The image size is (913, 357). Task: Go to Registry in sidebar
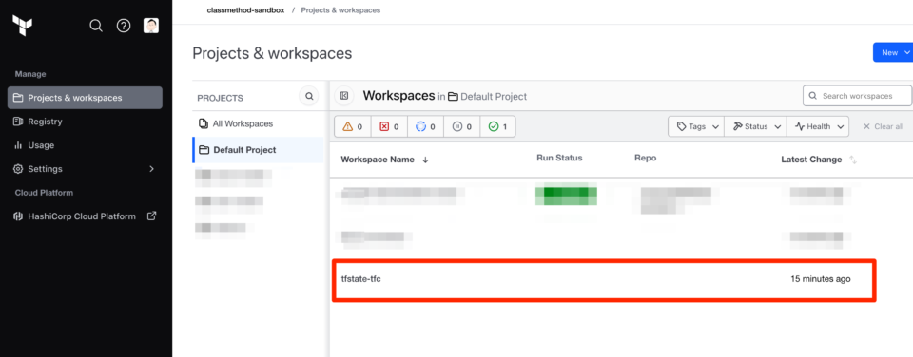click(x=85, y=122)
